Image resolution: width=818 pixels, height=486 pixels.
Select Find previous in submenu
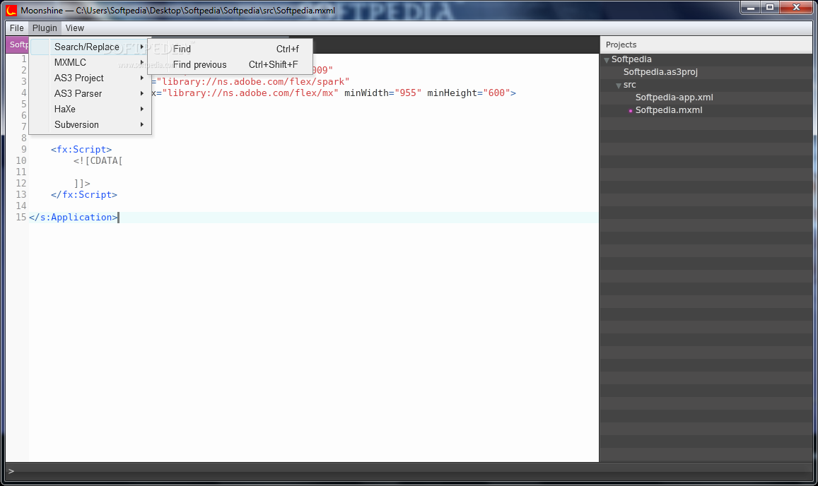230,65
